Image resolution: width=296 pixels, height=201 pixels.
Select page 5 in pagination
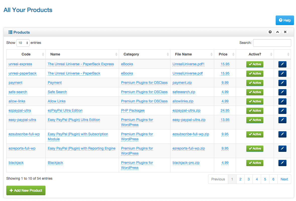pos(265,179)
